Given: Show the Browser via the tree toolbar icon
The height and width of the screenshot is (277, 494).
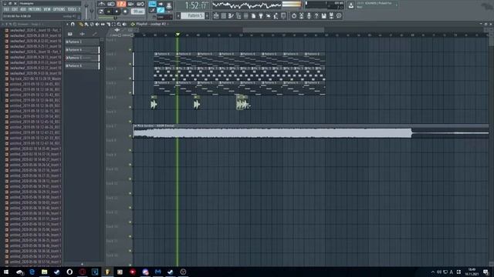Looking at the screenshot, I should coord(239,15).
